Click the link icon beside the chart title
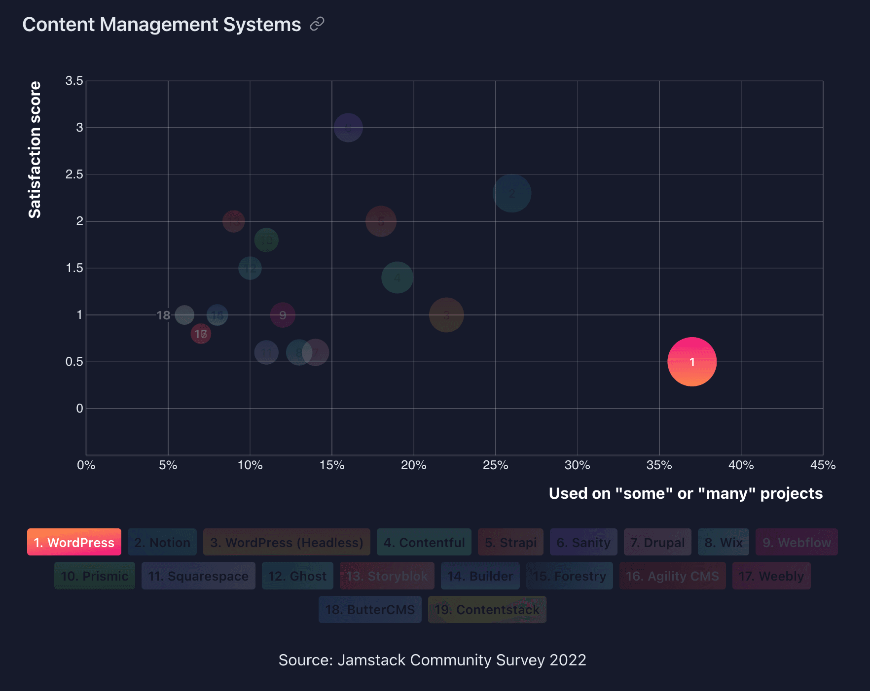 317,24
